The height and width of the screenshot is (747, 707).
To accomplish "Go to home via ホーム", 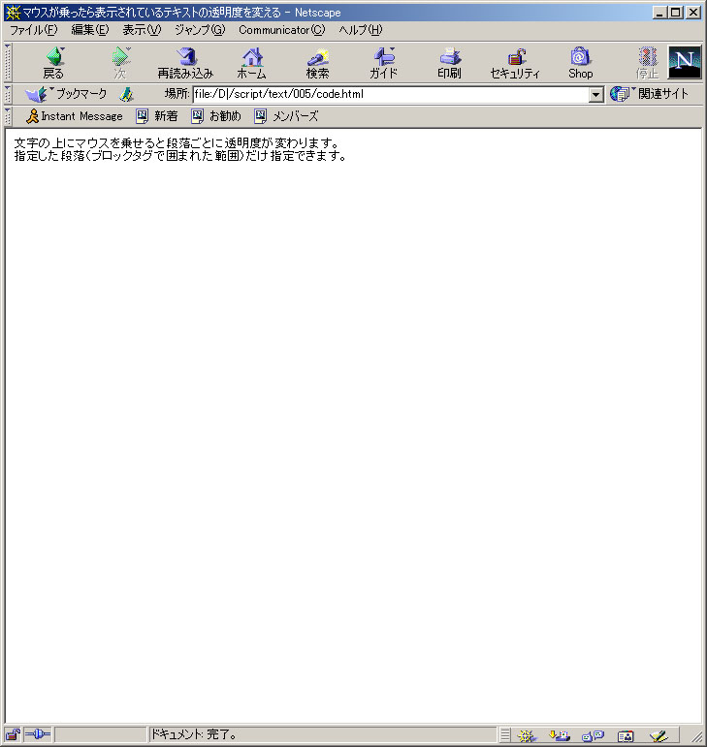I will (251, 63).
